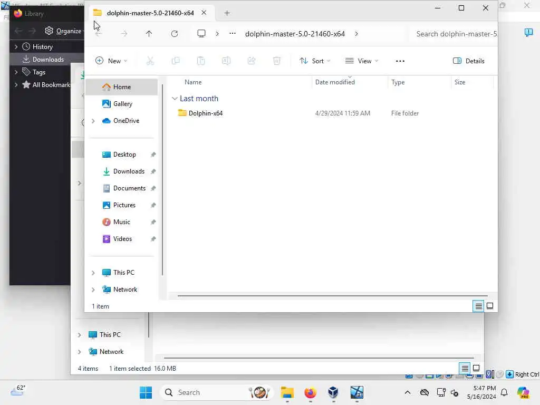Show hidden system tray icons

[x=408, y=392]
